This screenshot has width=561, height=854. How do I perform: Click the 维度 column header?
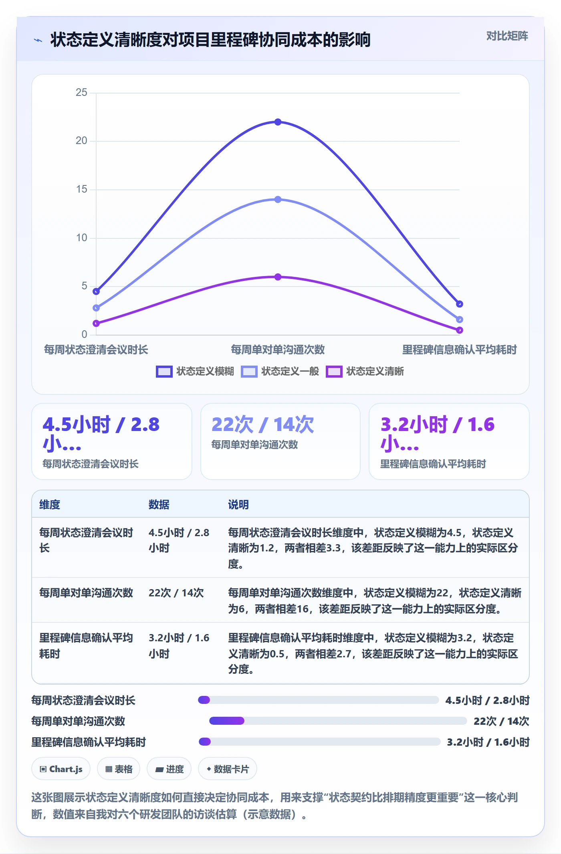coord(50,504)
